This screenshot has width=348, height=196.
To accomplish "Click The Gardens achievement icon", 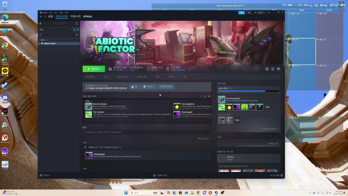I will [x=89, y=114].
